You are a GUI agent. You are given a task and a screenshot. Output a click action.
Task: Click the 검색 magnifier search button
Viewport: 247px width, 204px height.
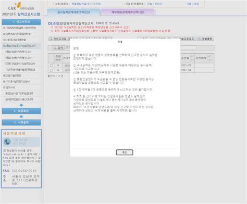point(58,48)
